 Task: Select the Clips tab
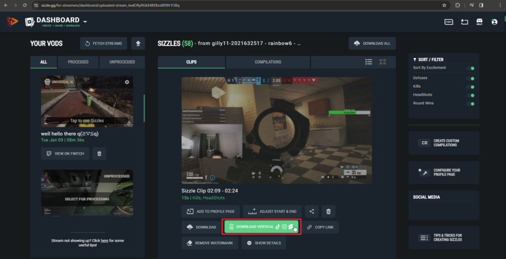coord(191,62)
